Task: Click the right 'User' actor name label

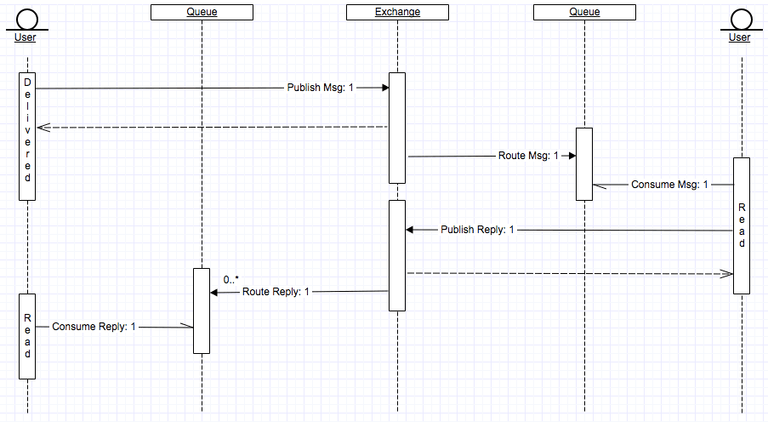Action: (739, 37)
